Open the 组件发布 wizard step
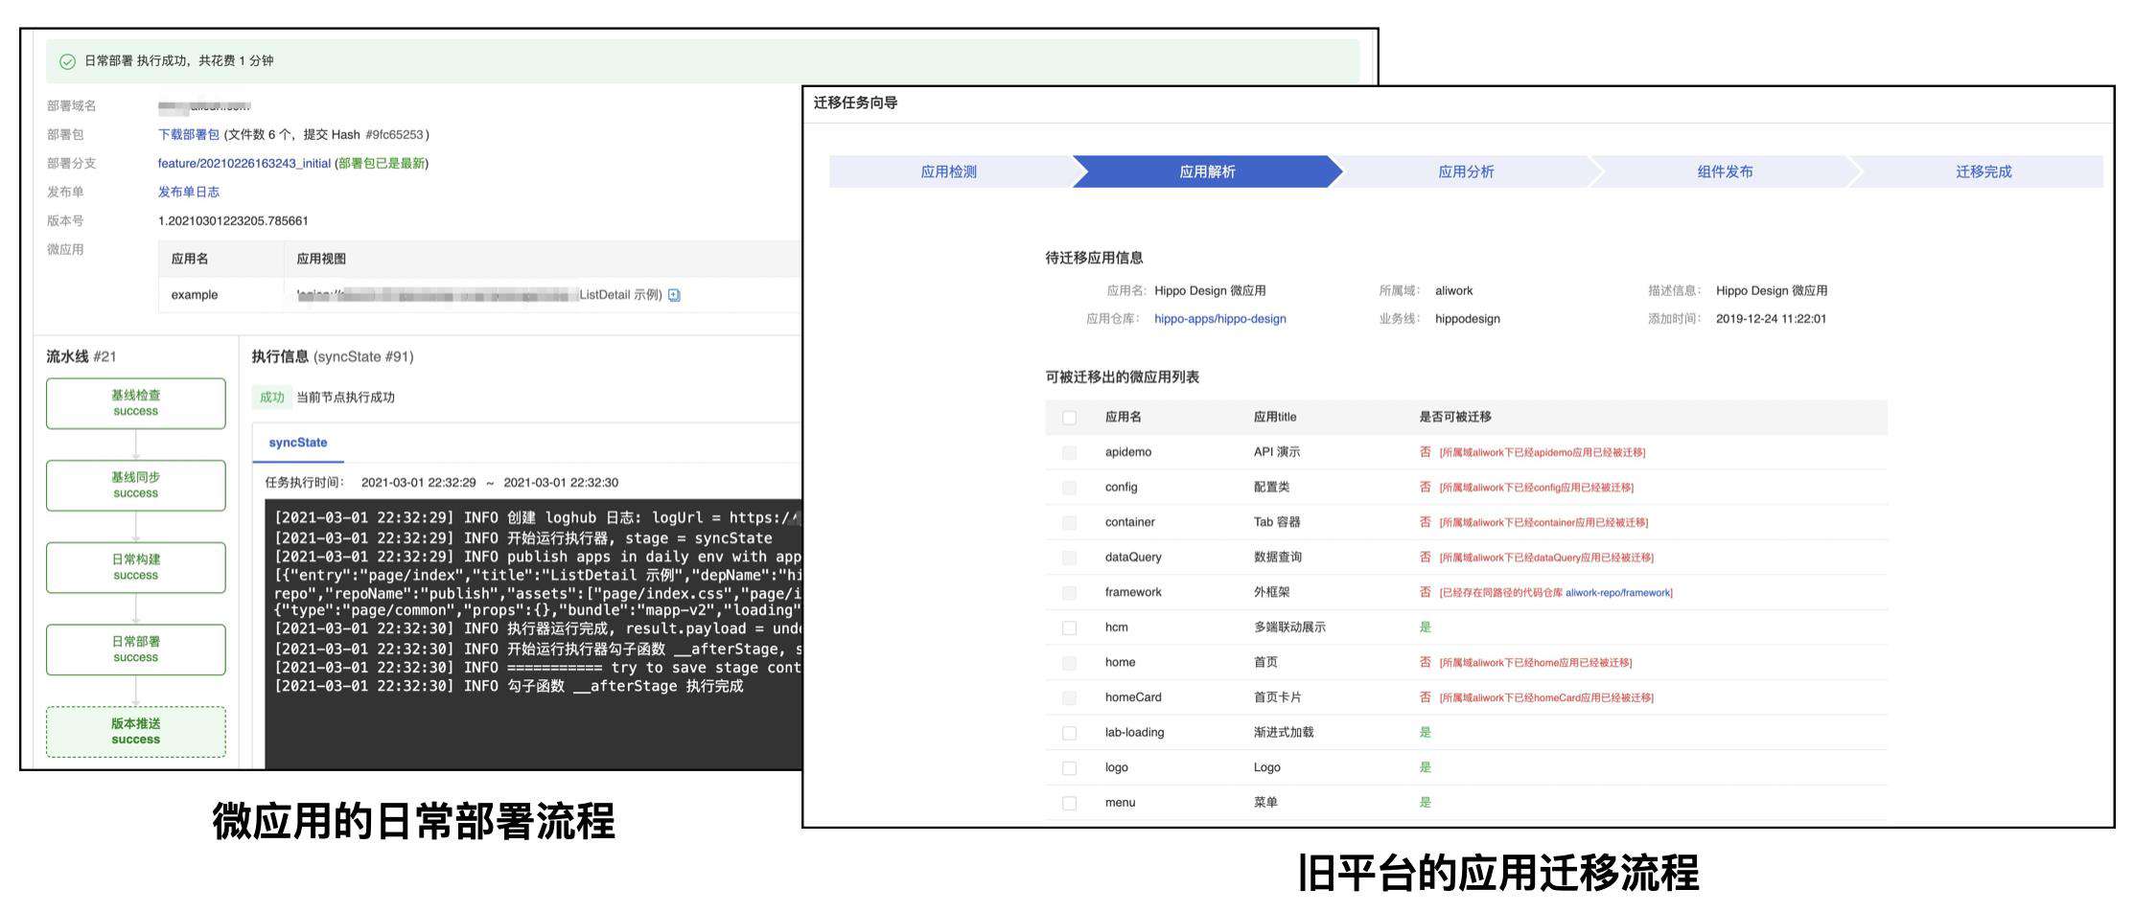 (x=1725, y=171)
